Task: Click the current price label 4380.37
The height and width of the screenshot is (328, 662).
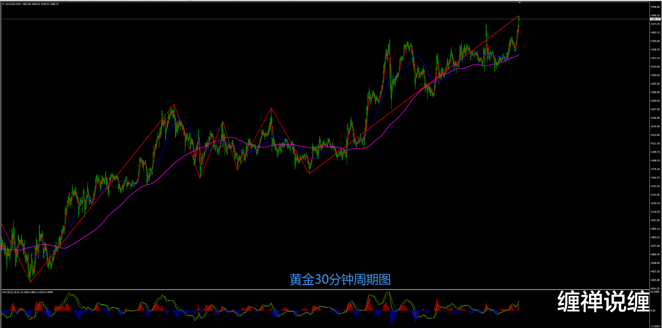Action: [x=655, y=19]
